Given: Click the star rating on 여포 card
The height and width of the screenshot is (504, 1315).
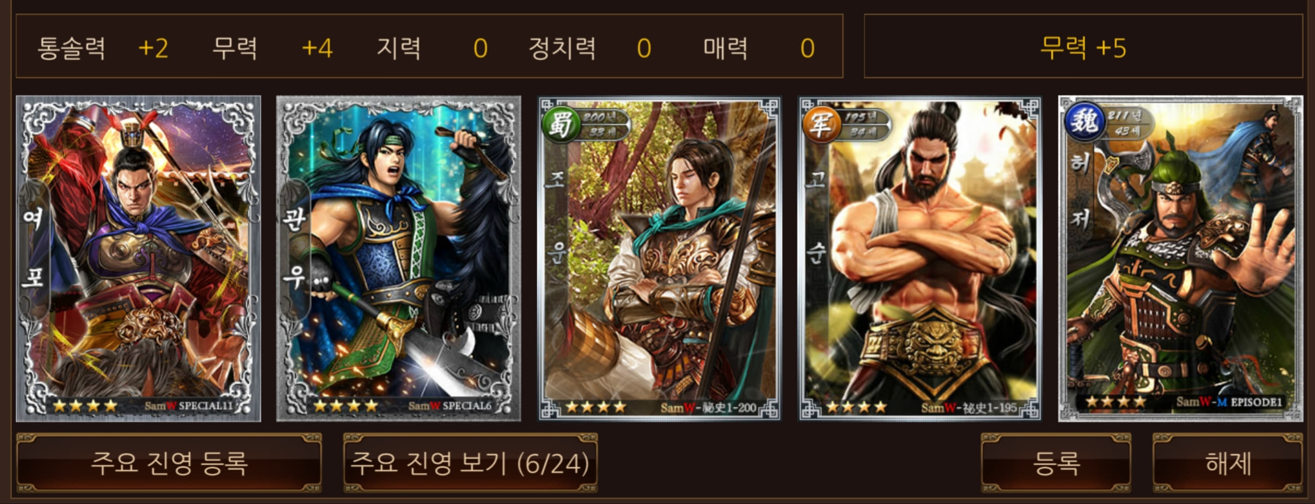Looking at the screenshot, I should coord(85,406).
